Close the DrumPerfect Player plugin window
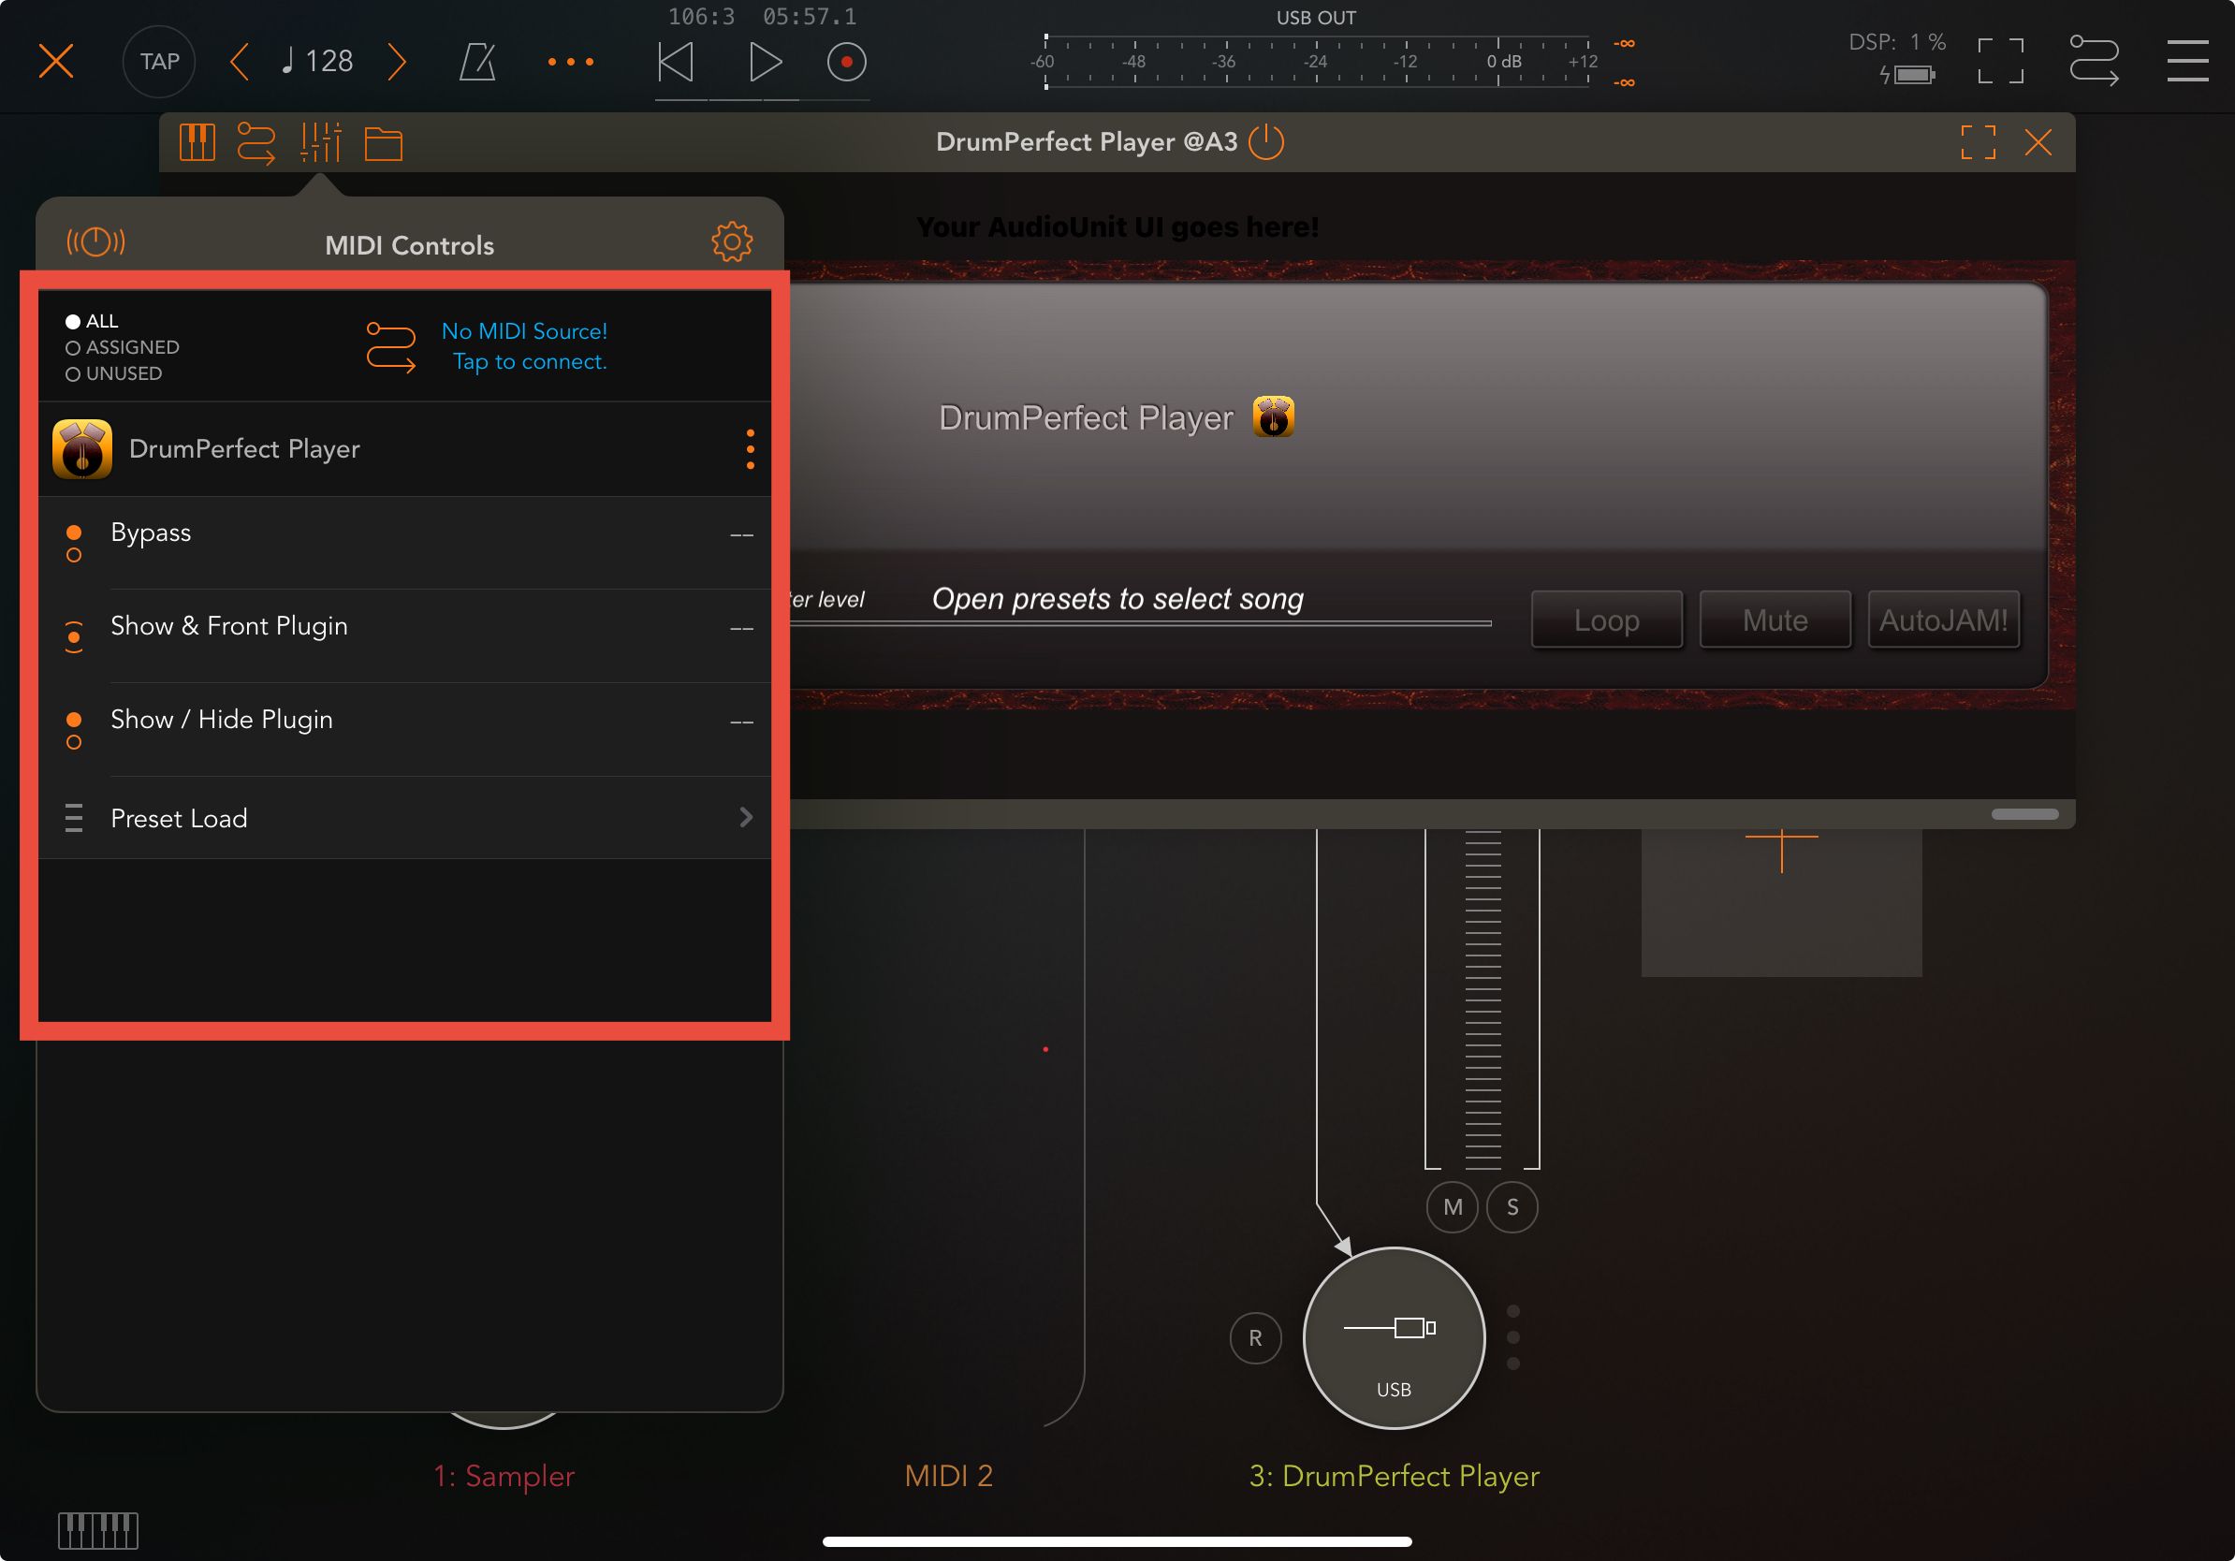 tap(2038, 142)
